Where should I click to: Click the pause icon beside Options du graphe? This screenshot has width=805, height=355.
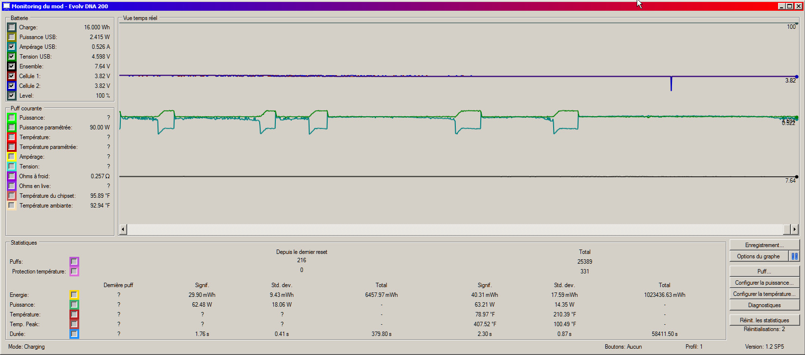tap(794, 256)
